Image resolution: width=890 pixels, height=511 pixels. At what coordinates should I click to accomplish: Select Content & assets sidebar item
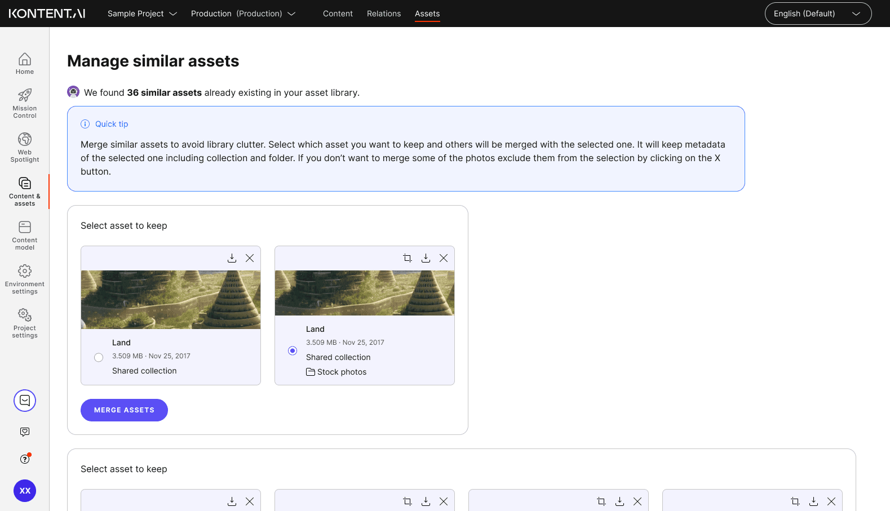(x=25, y=192)
